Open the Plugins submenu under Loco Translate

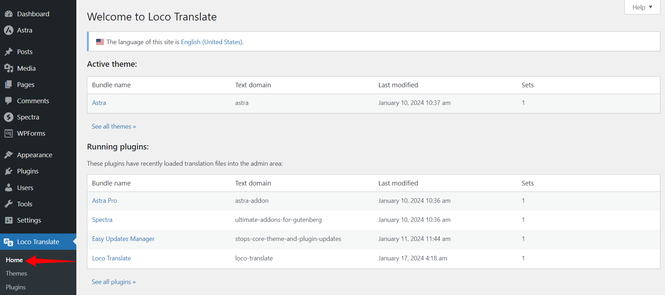coord(16,287)
